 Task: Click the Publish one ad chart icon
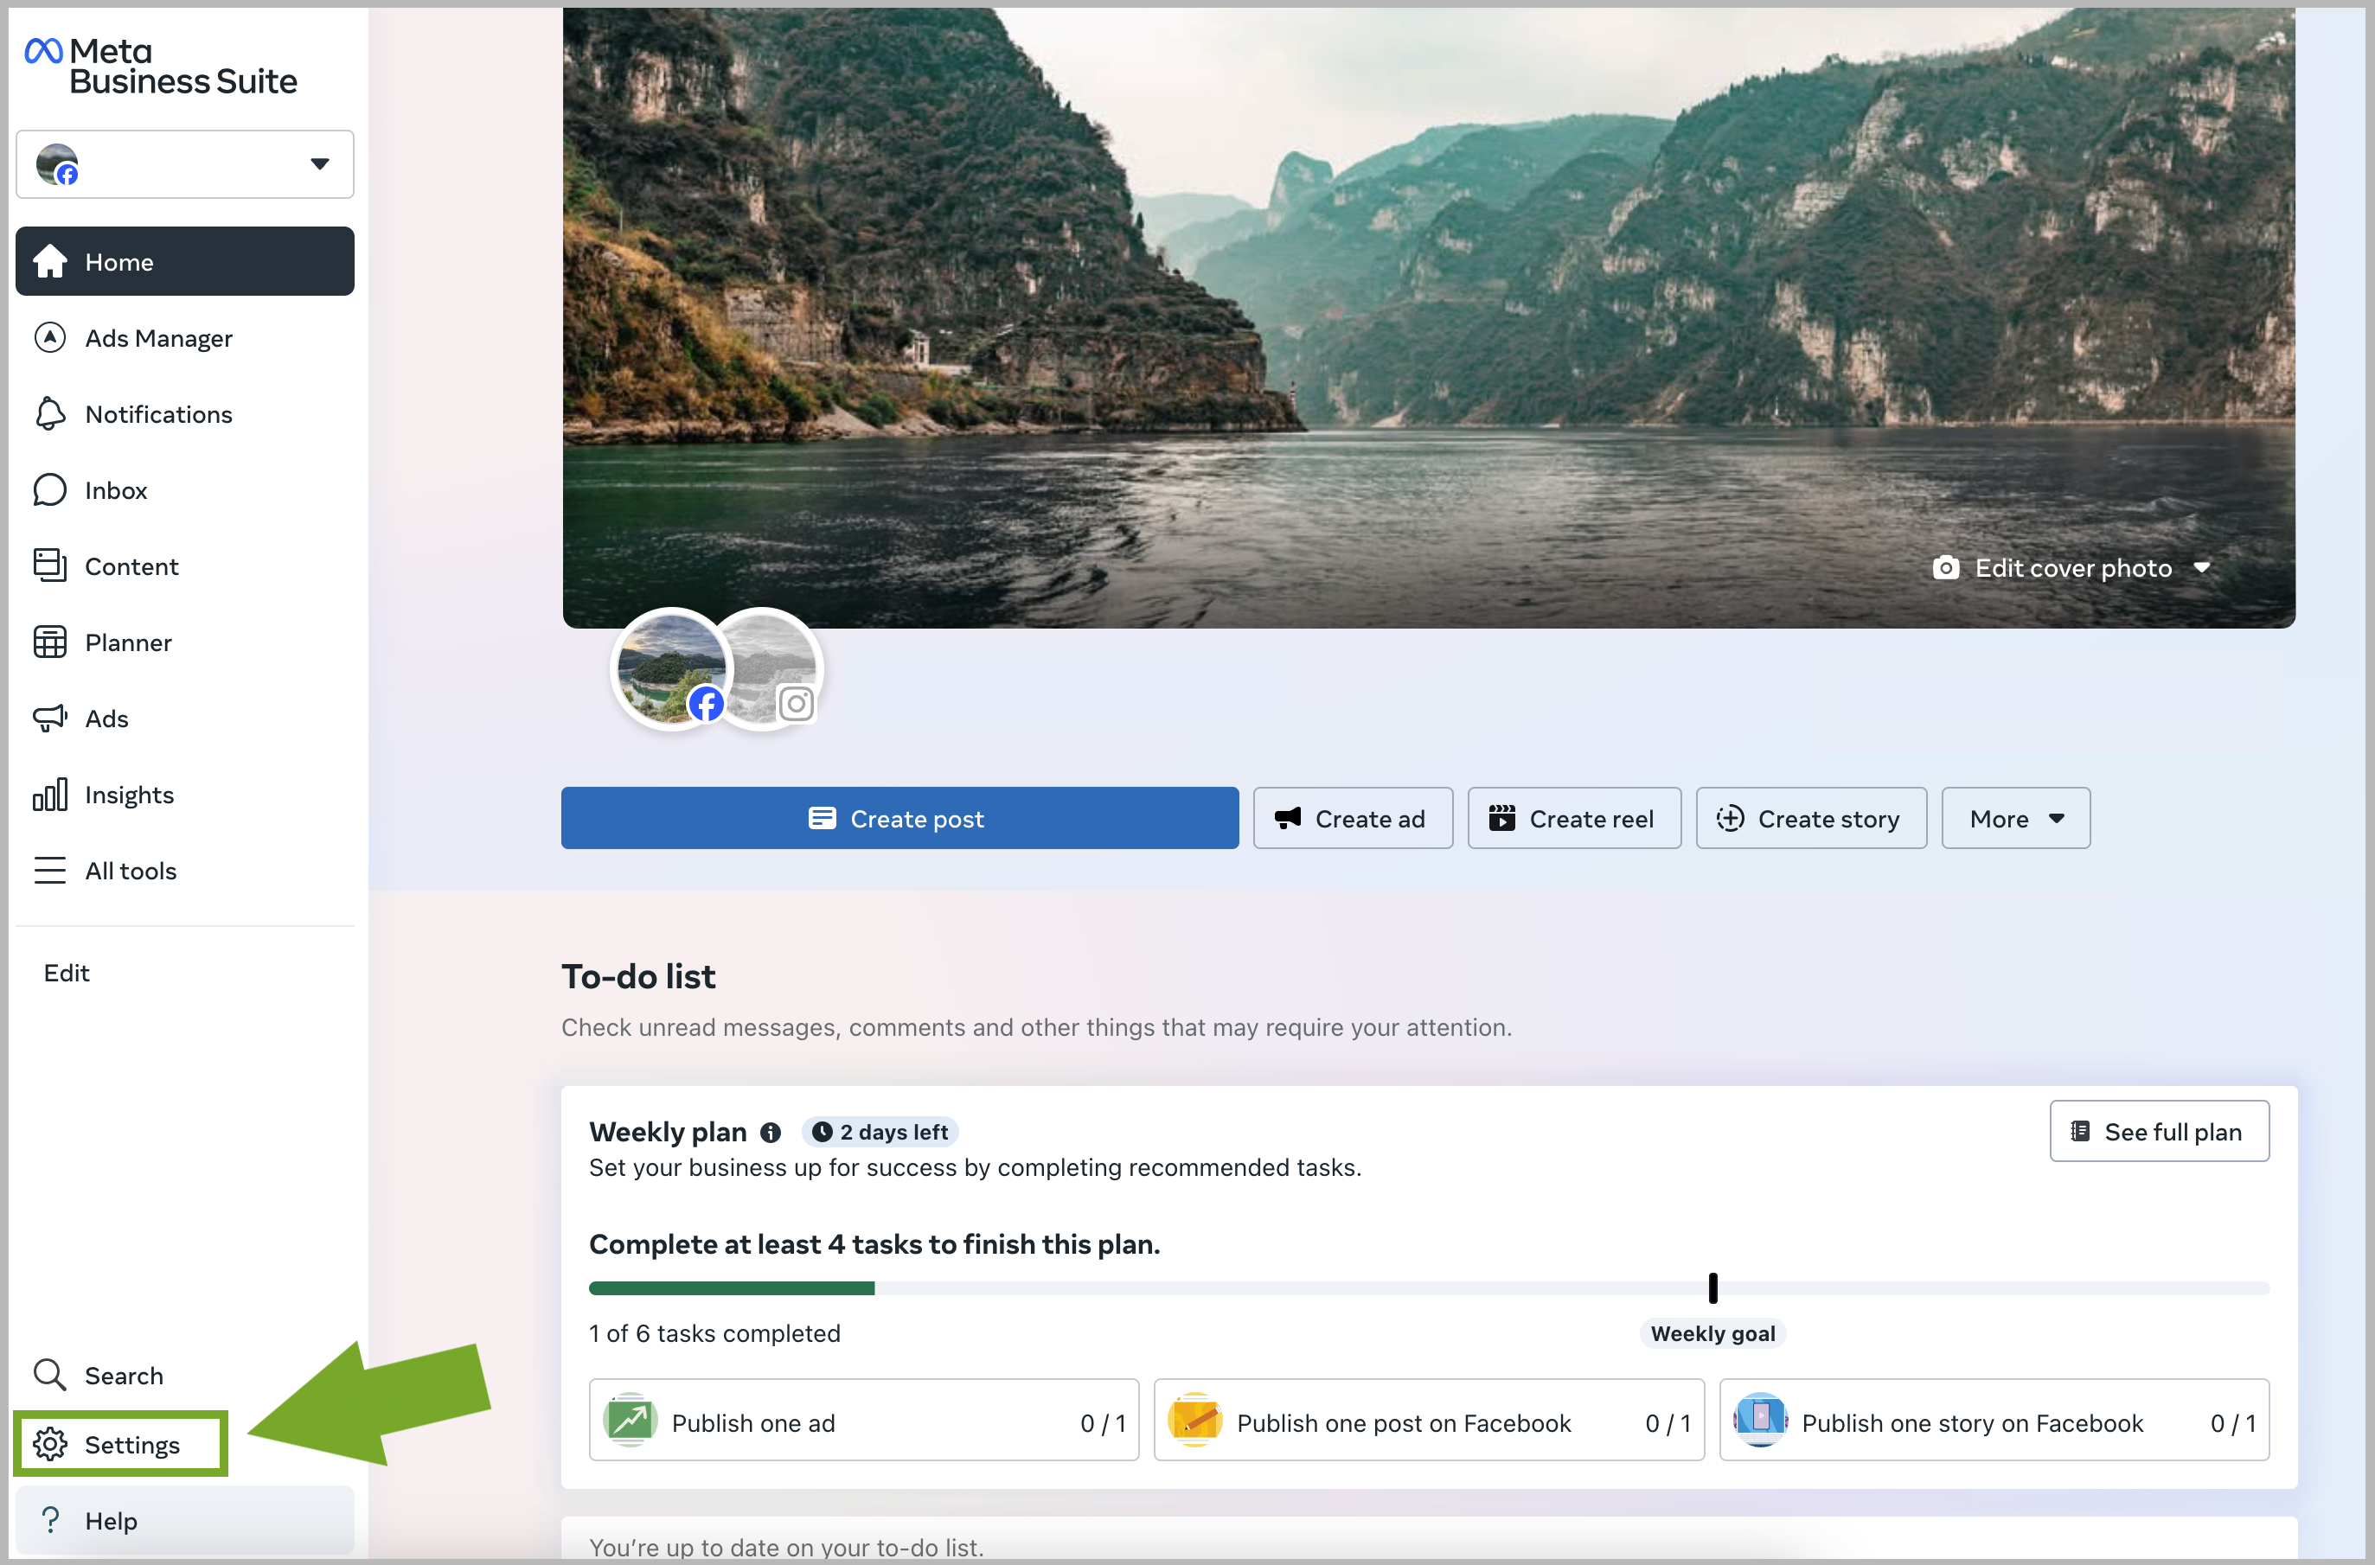coord(630,1421)
